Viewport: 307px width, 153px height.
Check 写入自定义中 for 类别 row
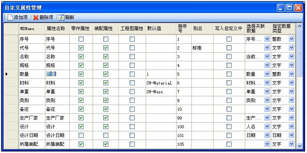pyautogui.click(x=229, y=100)
